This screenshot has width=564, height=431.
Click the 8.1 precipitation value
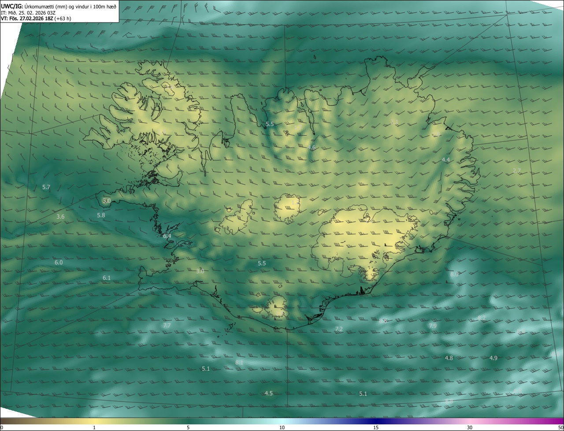point(239,362)
